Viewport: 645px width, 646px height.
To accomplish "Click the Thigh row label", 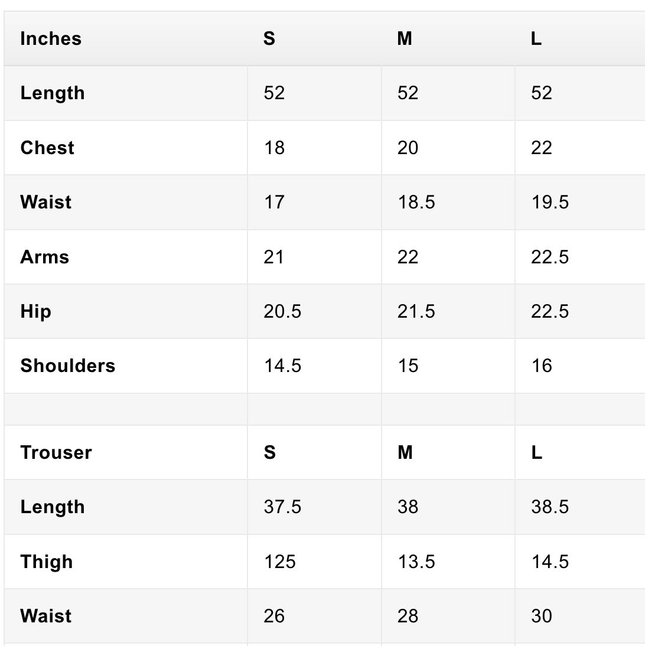I will [x=47, y=562].
